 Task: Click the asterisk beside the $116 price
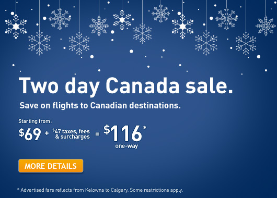(145, 127)
